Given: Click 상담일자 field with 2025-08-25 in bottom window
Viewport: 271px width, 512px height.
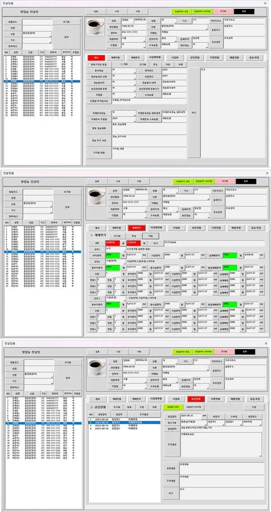Looking at the screenshot, I should (x=191, y=416).
